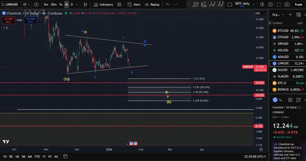Set date range to All
The height and width of the screenshot is (161, 306).
(x=56, y=156)
